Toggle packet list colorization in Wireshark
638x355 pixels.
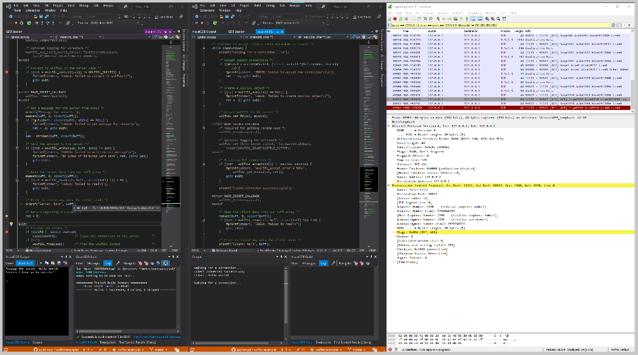coord(480,18)
